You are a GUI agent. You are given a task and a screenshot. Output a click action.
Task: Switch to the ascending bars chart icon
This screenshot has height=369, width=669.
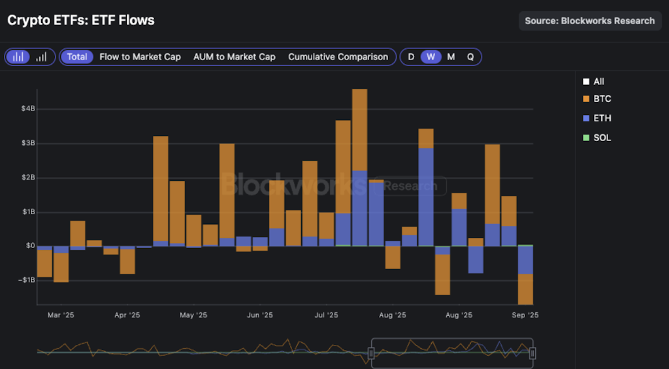(42, 57)
